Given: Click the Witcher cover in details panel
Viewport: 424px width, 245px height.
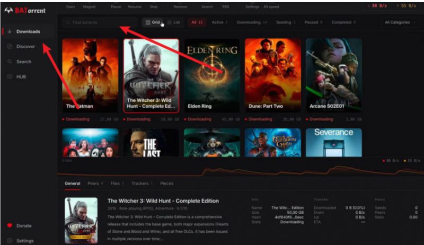Looking at the screenshot, I should click(81, 221).
